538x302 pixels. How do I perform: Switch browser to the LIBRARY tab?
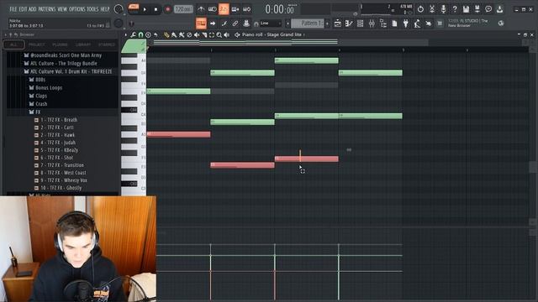83,44
